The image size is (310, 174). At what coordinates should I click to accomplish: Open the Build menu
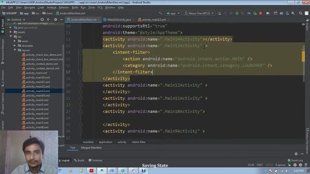click(x=75, y=8)
